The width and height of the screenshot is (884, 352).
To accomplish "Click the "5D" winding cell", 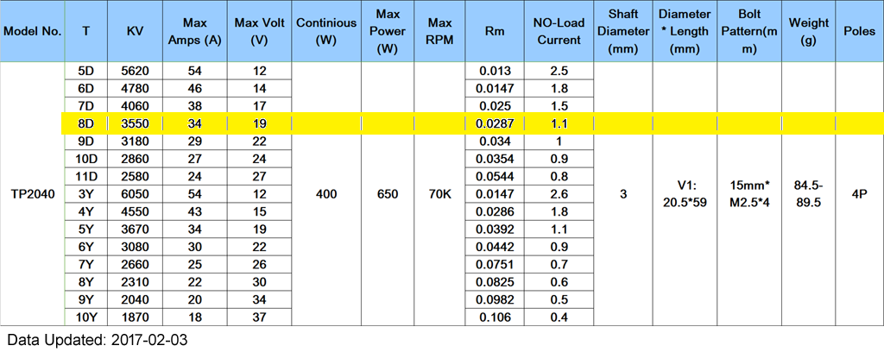I will click(x=85, y=71).
